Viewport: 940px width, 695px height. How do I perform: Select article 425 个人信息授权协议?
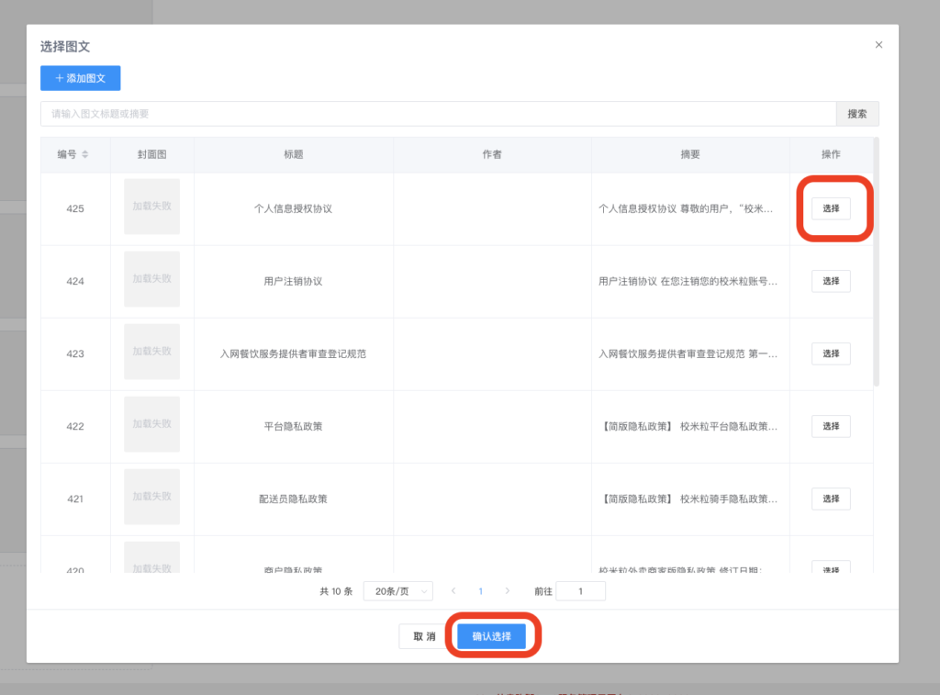pyautogui.click(x=831, y=208)
